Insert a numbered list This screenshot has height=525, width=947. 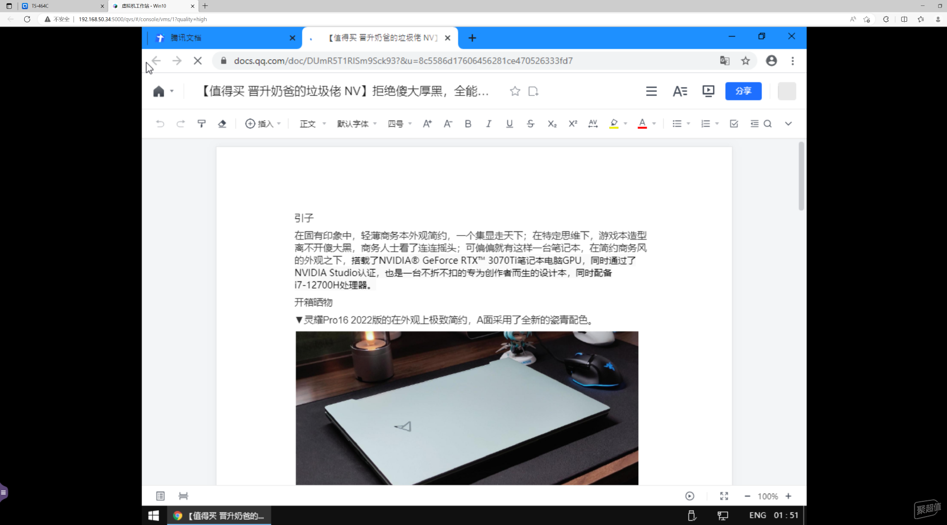point(705,124)
